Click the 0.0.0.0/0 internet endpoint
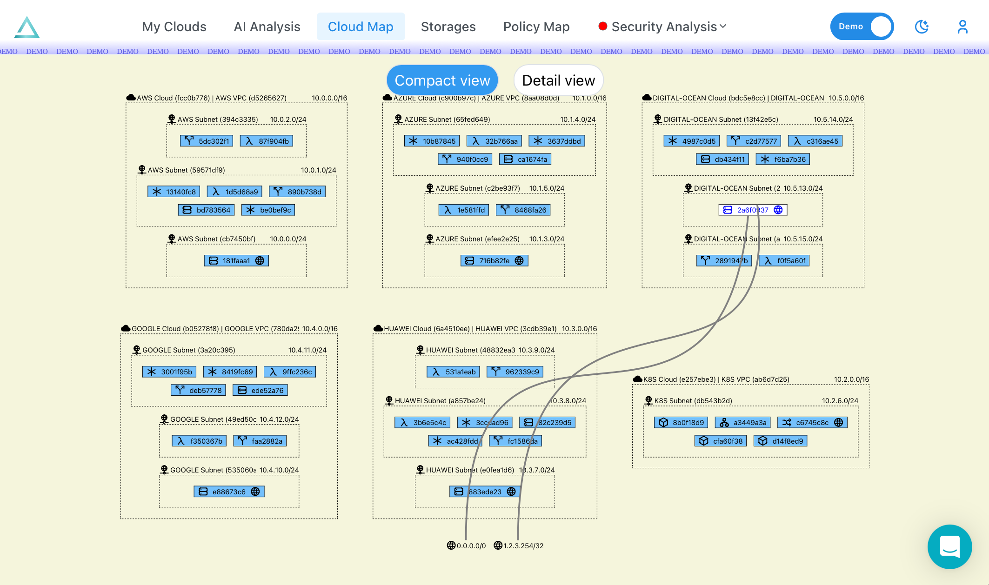Screen dimensions: 989x585 tap(466, 545)
